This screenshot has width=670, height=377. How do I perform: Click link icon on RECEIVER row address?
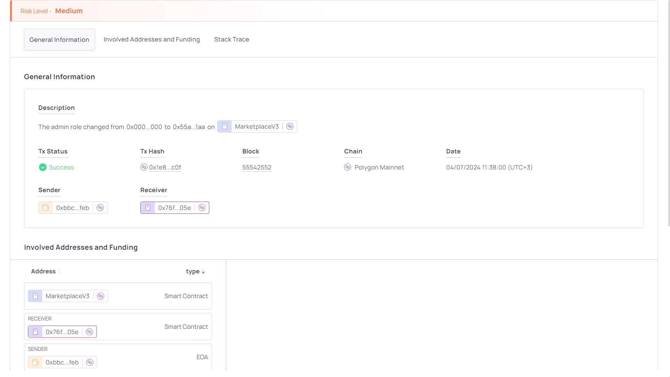tap(89, 332)
